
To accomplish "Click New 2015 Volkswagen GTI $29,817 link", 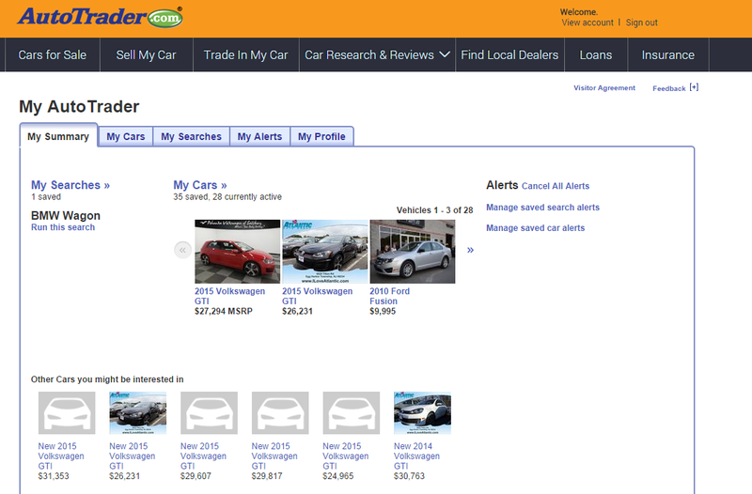I will point(274,455).
